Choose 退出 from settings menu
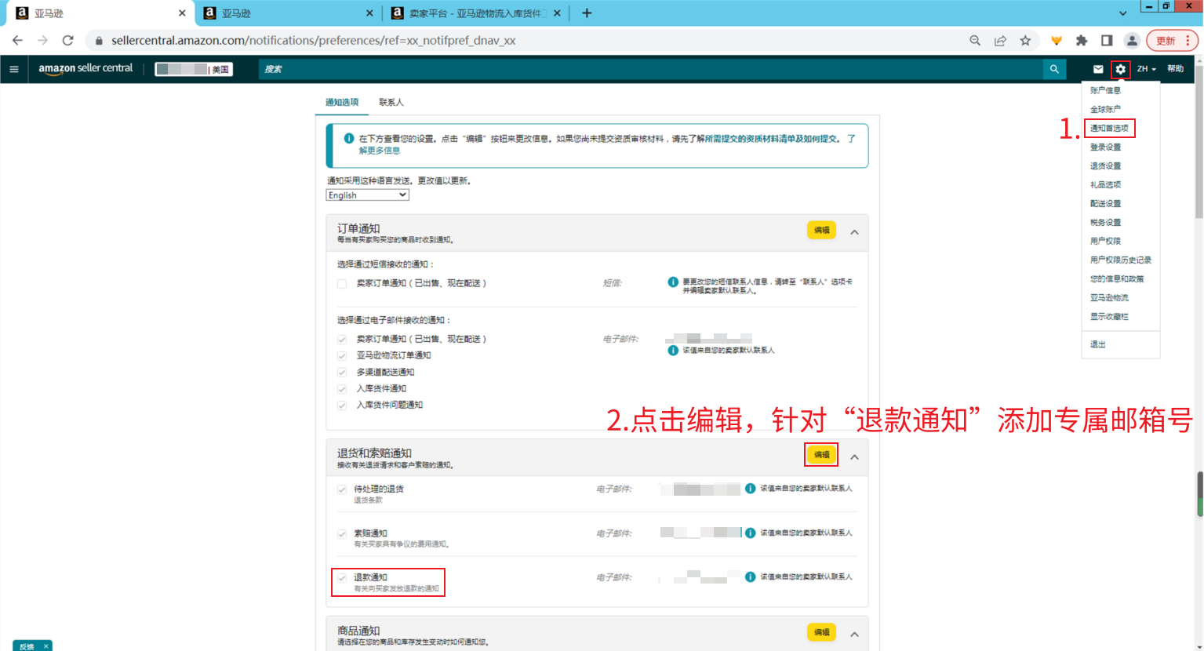This screenshot has height=651, width=1204. [1097, 344]
